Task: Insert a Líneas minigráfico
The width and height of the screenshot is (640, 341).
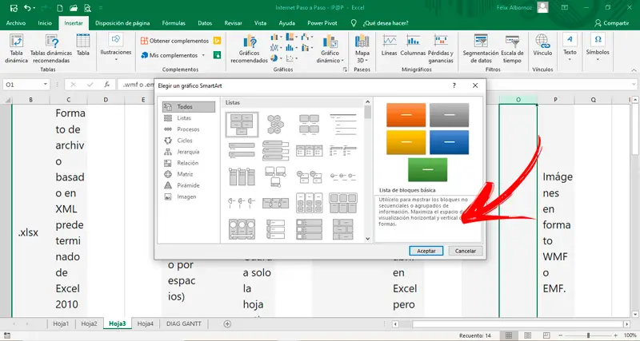Action: (389, 46)
